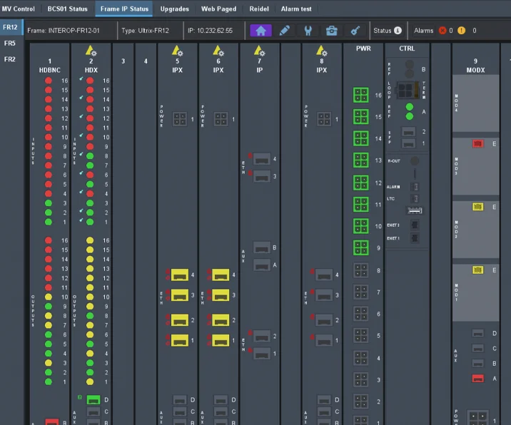
Task: Click HDBNC input 16 red indicator
Action: (49, 81)
